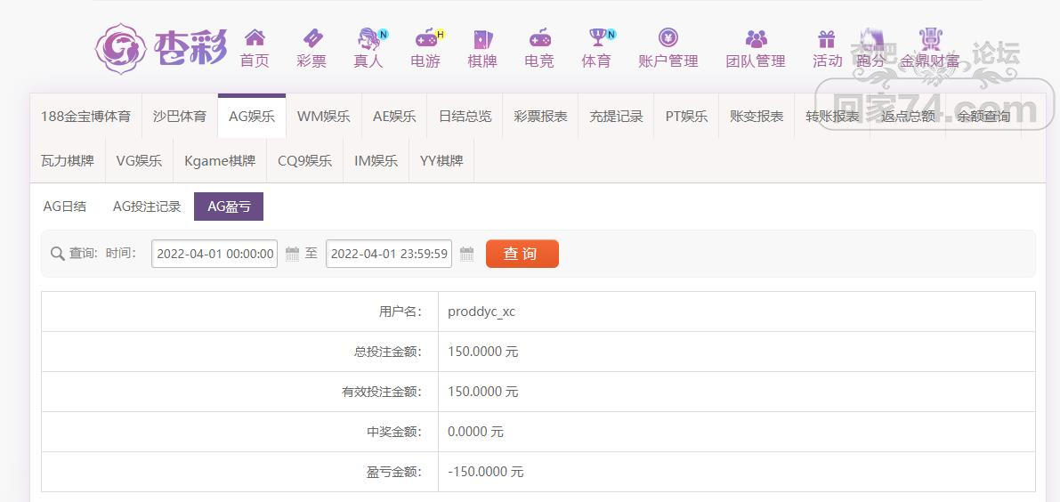Viewport: 1060px width, 502px height.
Task: Open the 金鼎财富 icon
Action: [930, 38]
